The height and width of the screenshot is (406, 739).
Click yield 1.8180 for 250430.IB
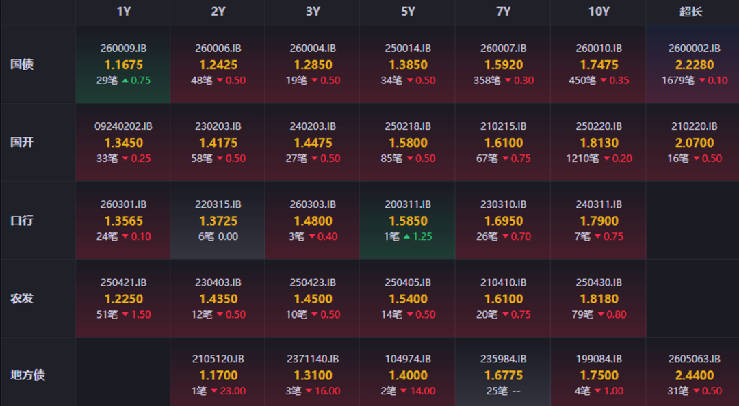[599, 299]
